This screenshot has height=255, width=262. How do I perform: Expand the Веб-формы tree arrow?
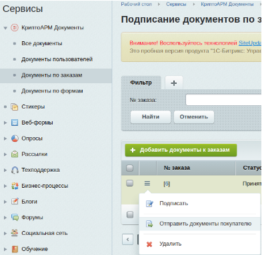5,123
